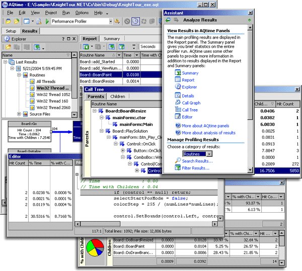Click the first green Report toolbar icon

pos(86,47)
